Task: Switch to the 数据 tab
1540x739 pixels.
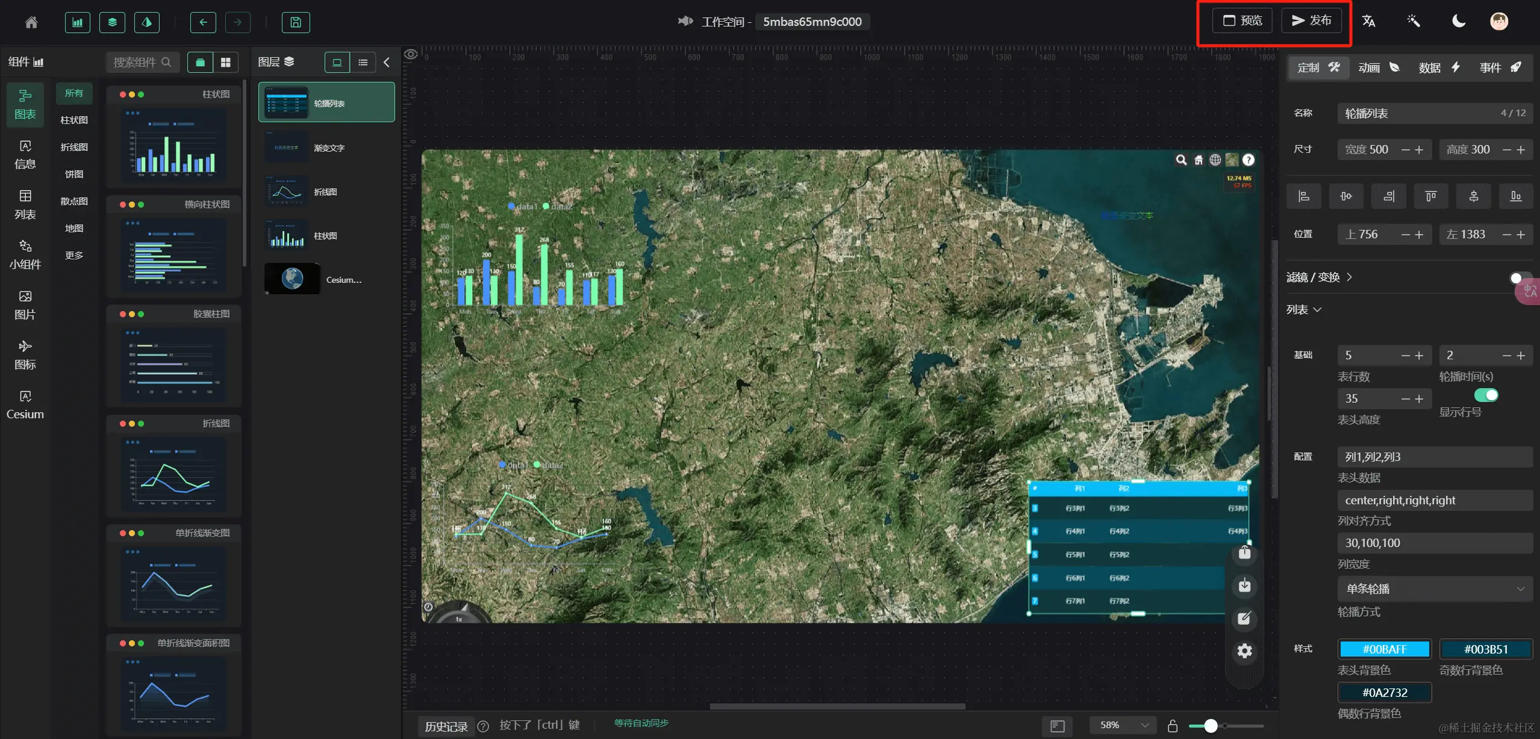Action: click(x=1438, y=67)
